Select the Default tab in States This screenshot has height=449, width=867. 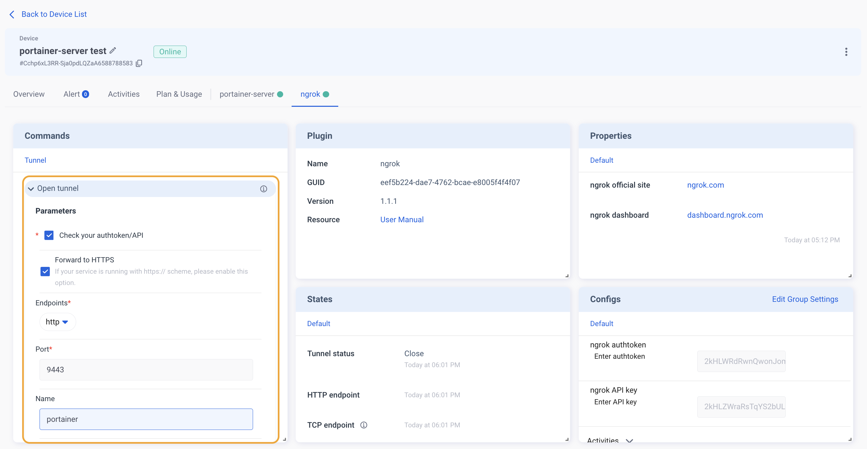[318, 323]
